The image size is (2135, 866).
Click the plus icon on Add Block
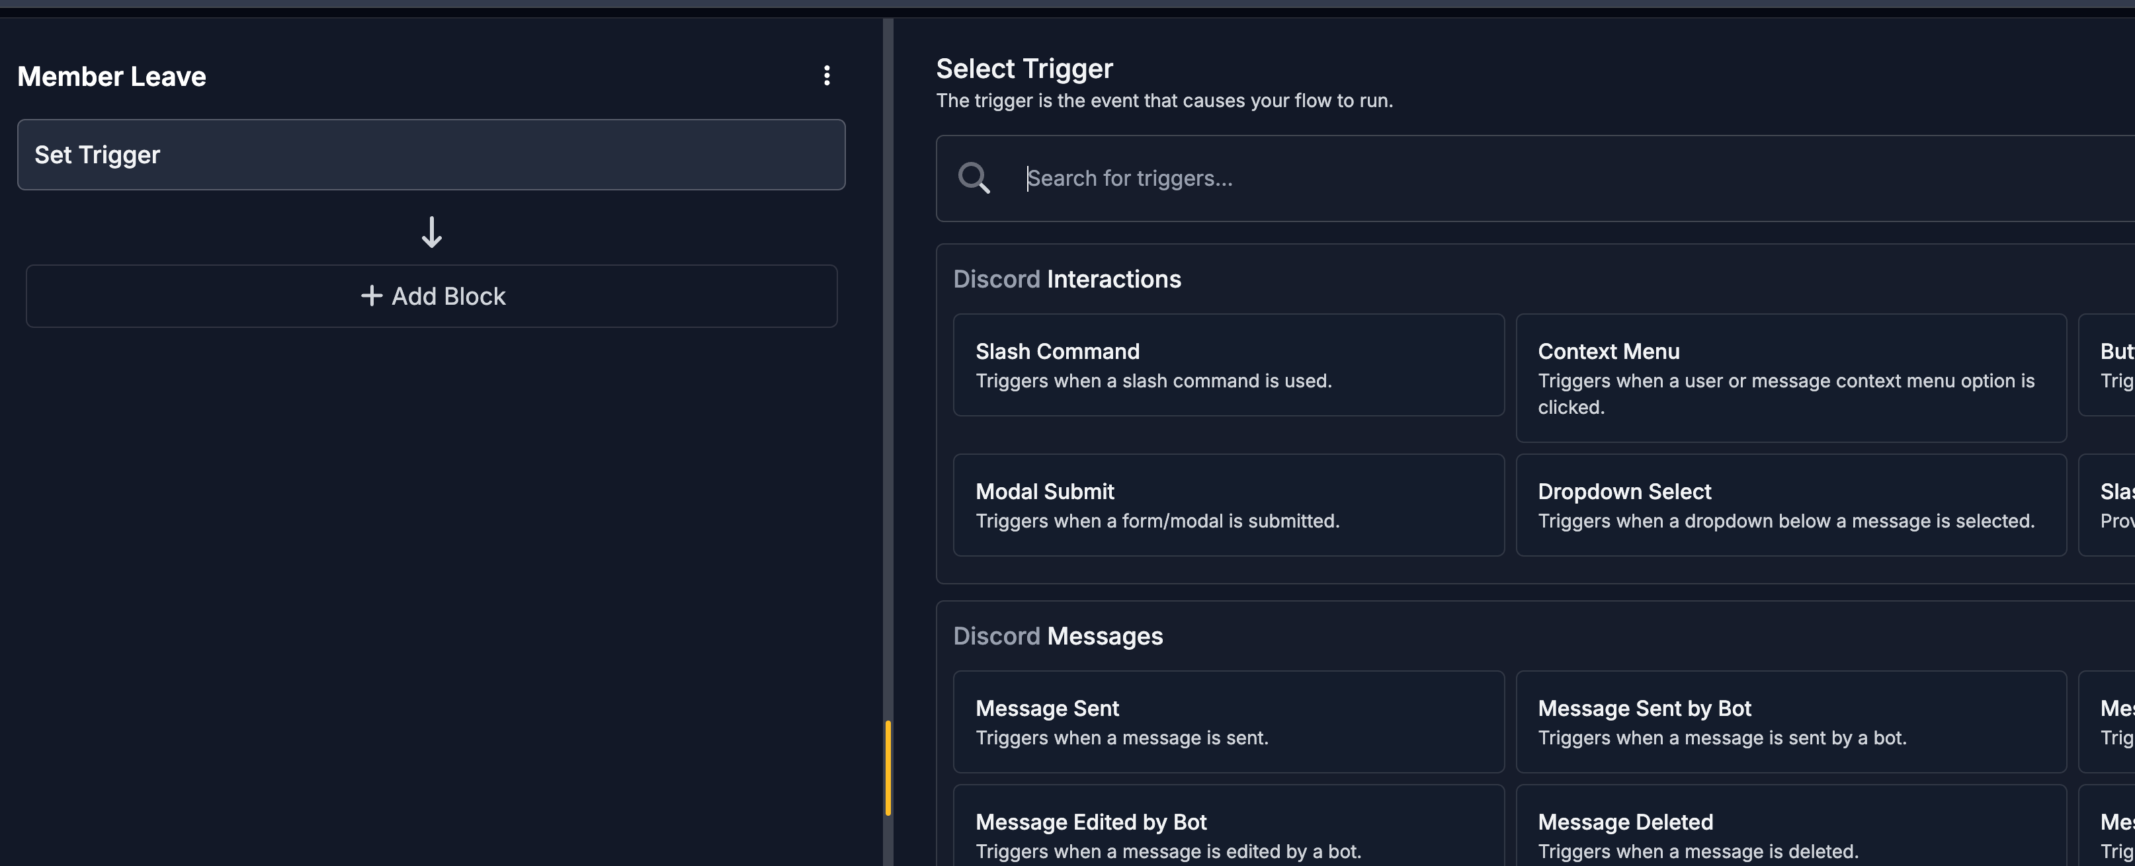point(371,296)
